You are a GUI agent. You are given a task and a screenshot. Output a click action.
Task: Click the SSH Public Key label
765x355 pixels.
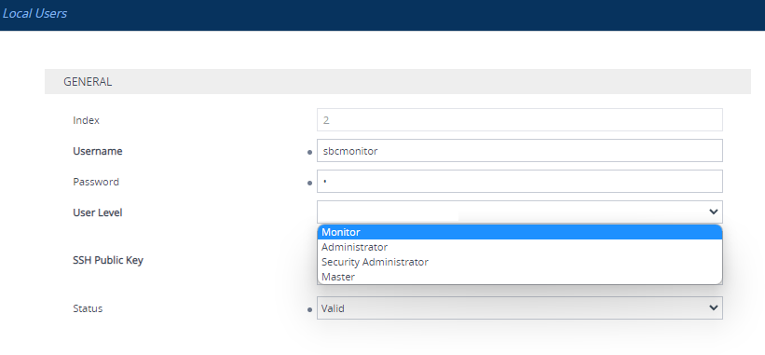coord(108,260)
